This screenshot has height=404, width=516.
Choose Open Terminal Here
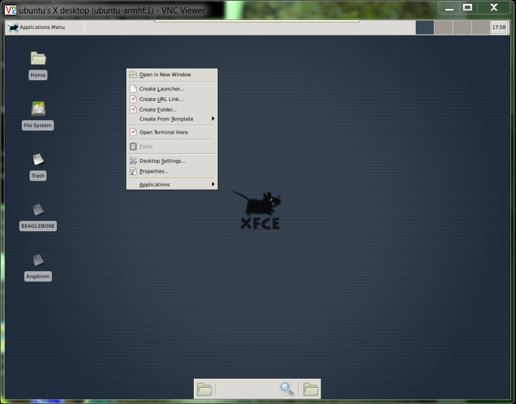coord(172,132)
